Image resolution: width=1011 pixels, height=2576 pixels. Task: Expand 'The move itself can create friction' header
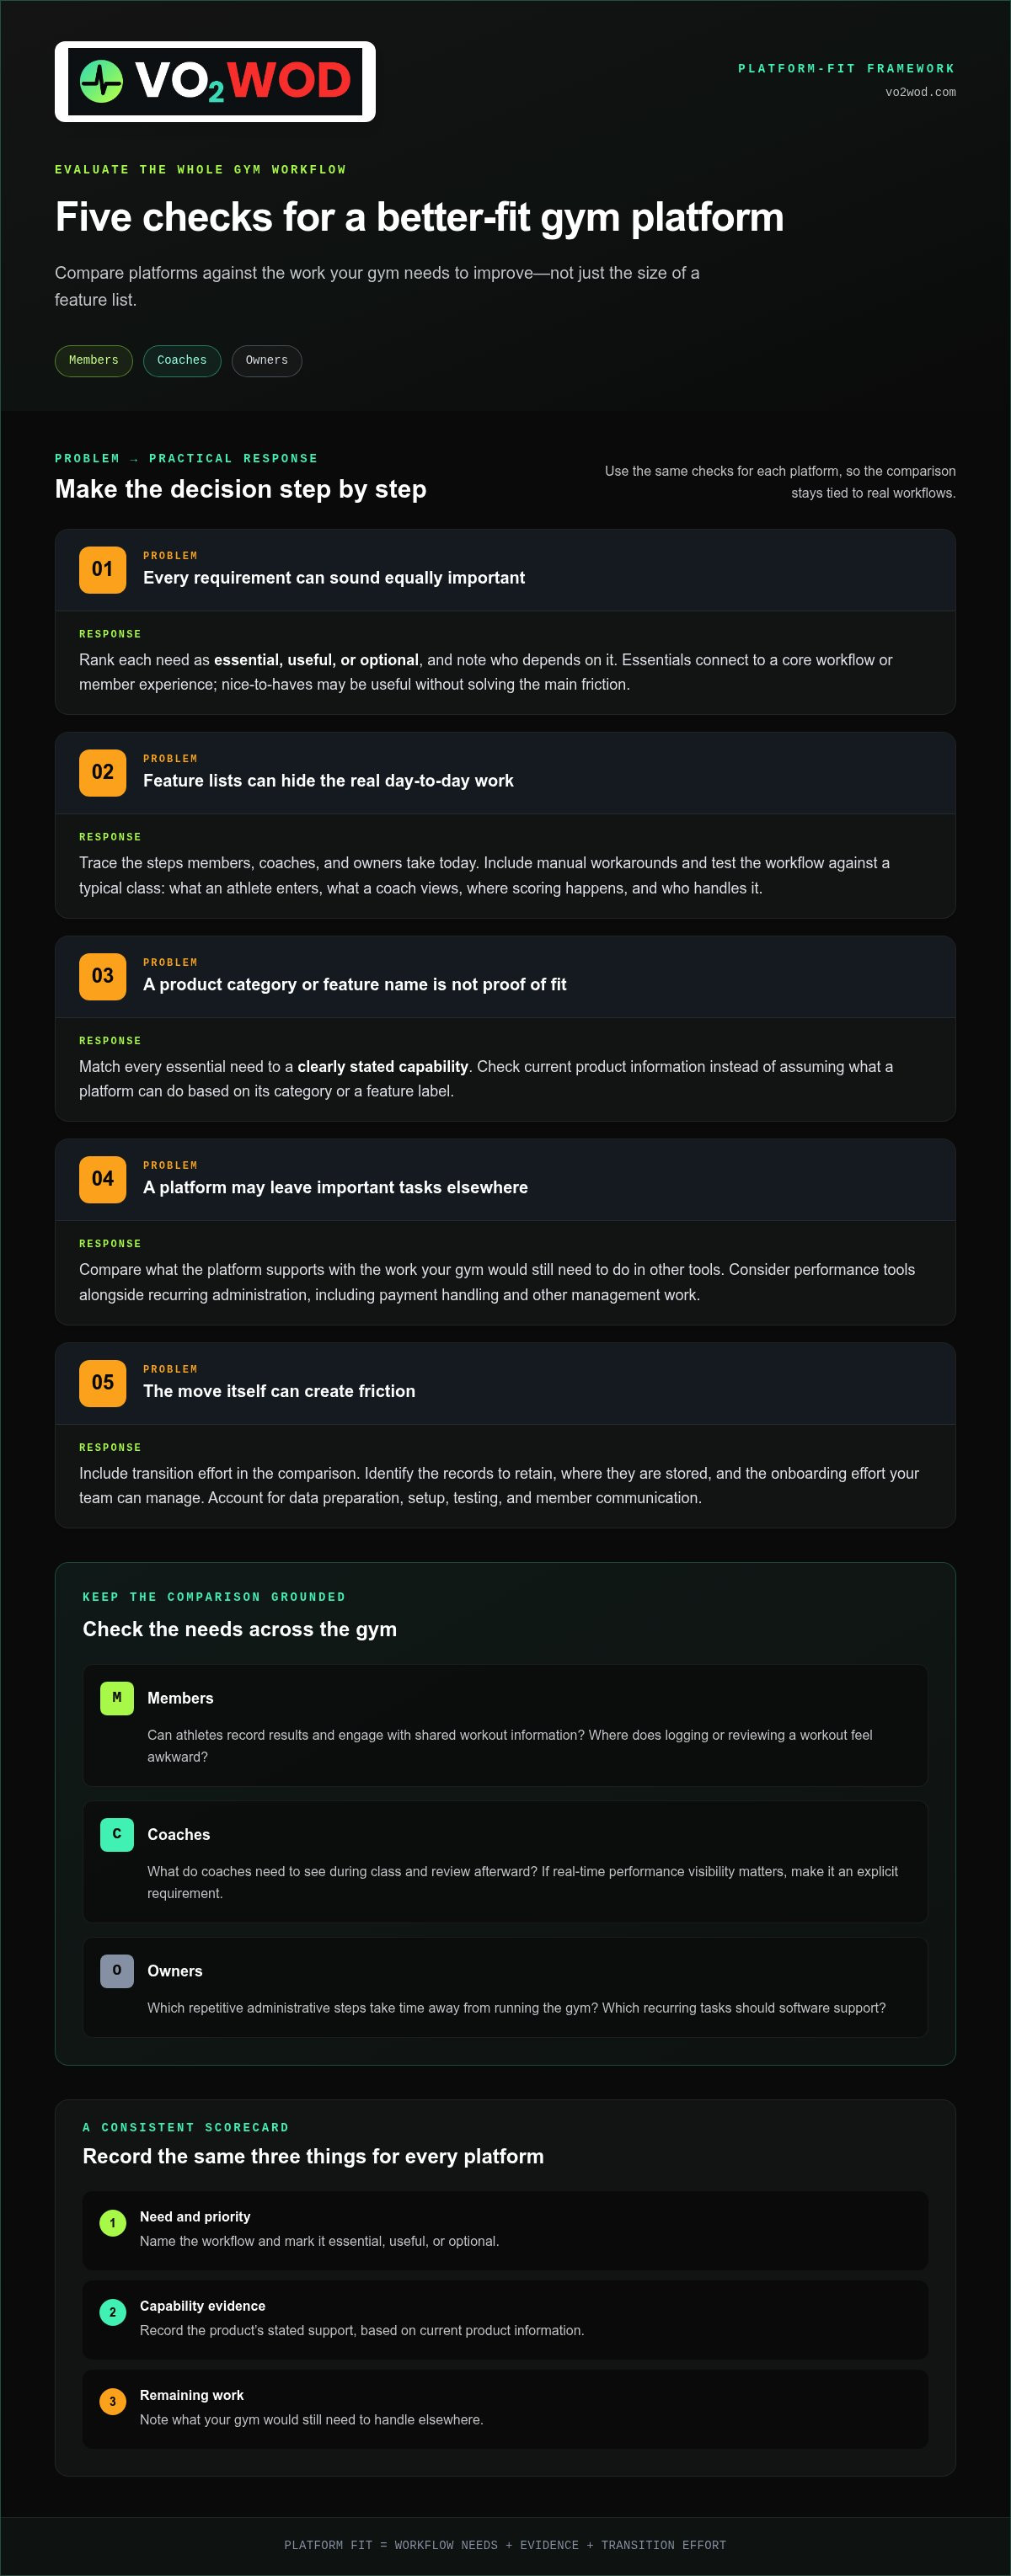505,1384
